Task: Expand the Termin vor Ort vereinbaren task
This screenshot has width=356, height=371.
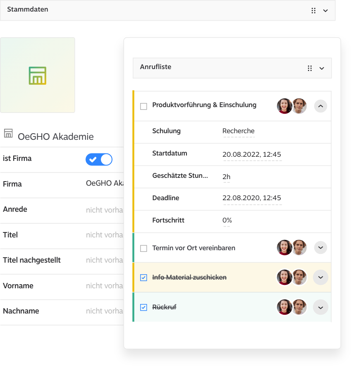Action: pyautogui.click(x=320, y=247)
